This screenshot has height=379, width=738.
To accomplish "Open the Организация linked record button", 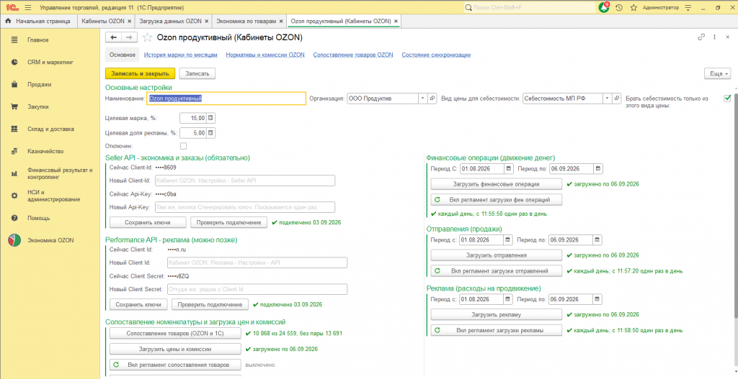I will coord(432,98).
